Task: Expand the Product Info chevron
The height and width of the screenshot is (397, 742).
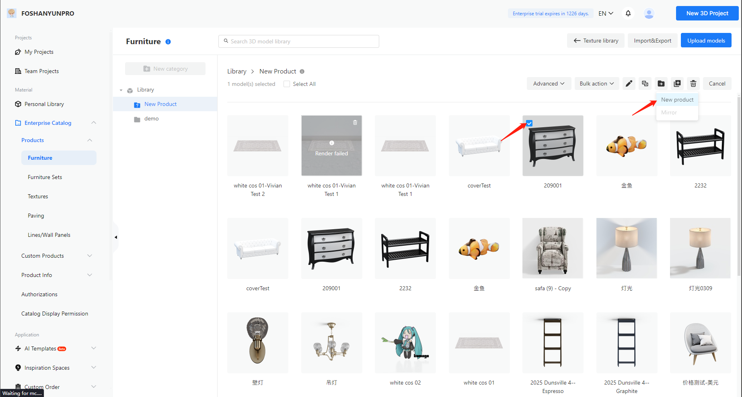Action: (x=90, y=275)
